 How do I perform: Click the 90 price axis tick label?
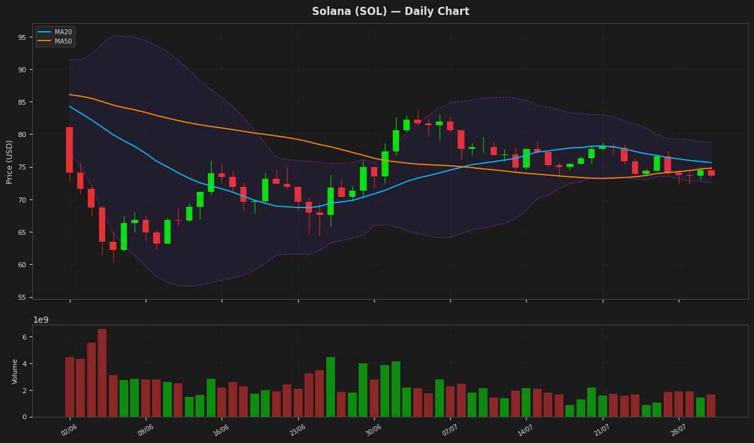tap(22, 70)
